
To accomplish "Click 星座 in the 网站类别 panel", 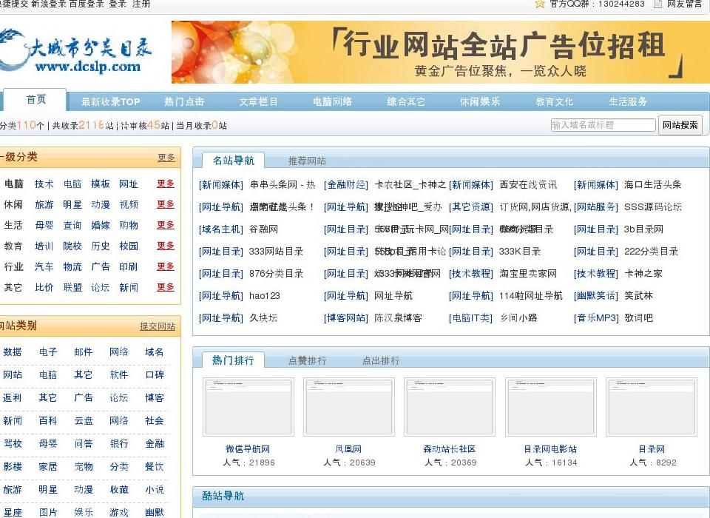I will pos(13,512).
